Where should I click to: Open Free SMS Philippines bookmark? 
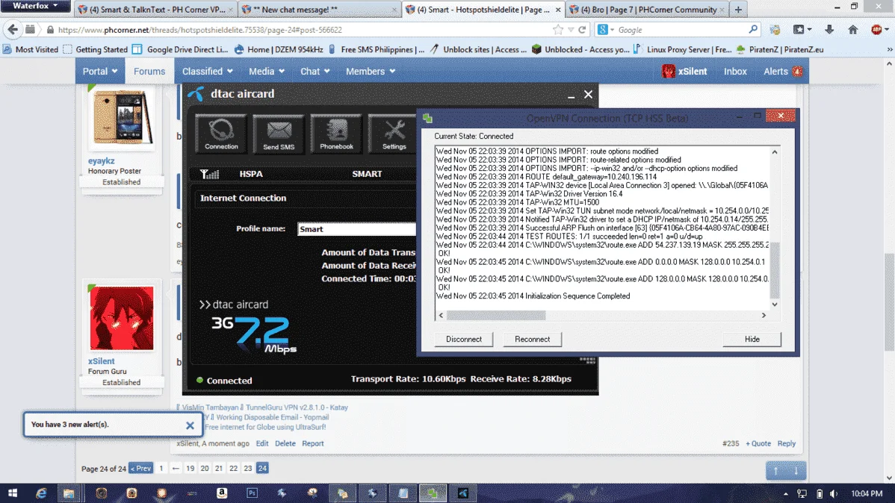click(377, 49)
